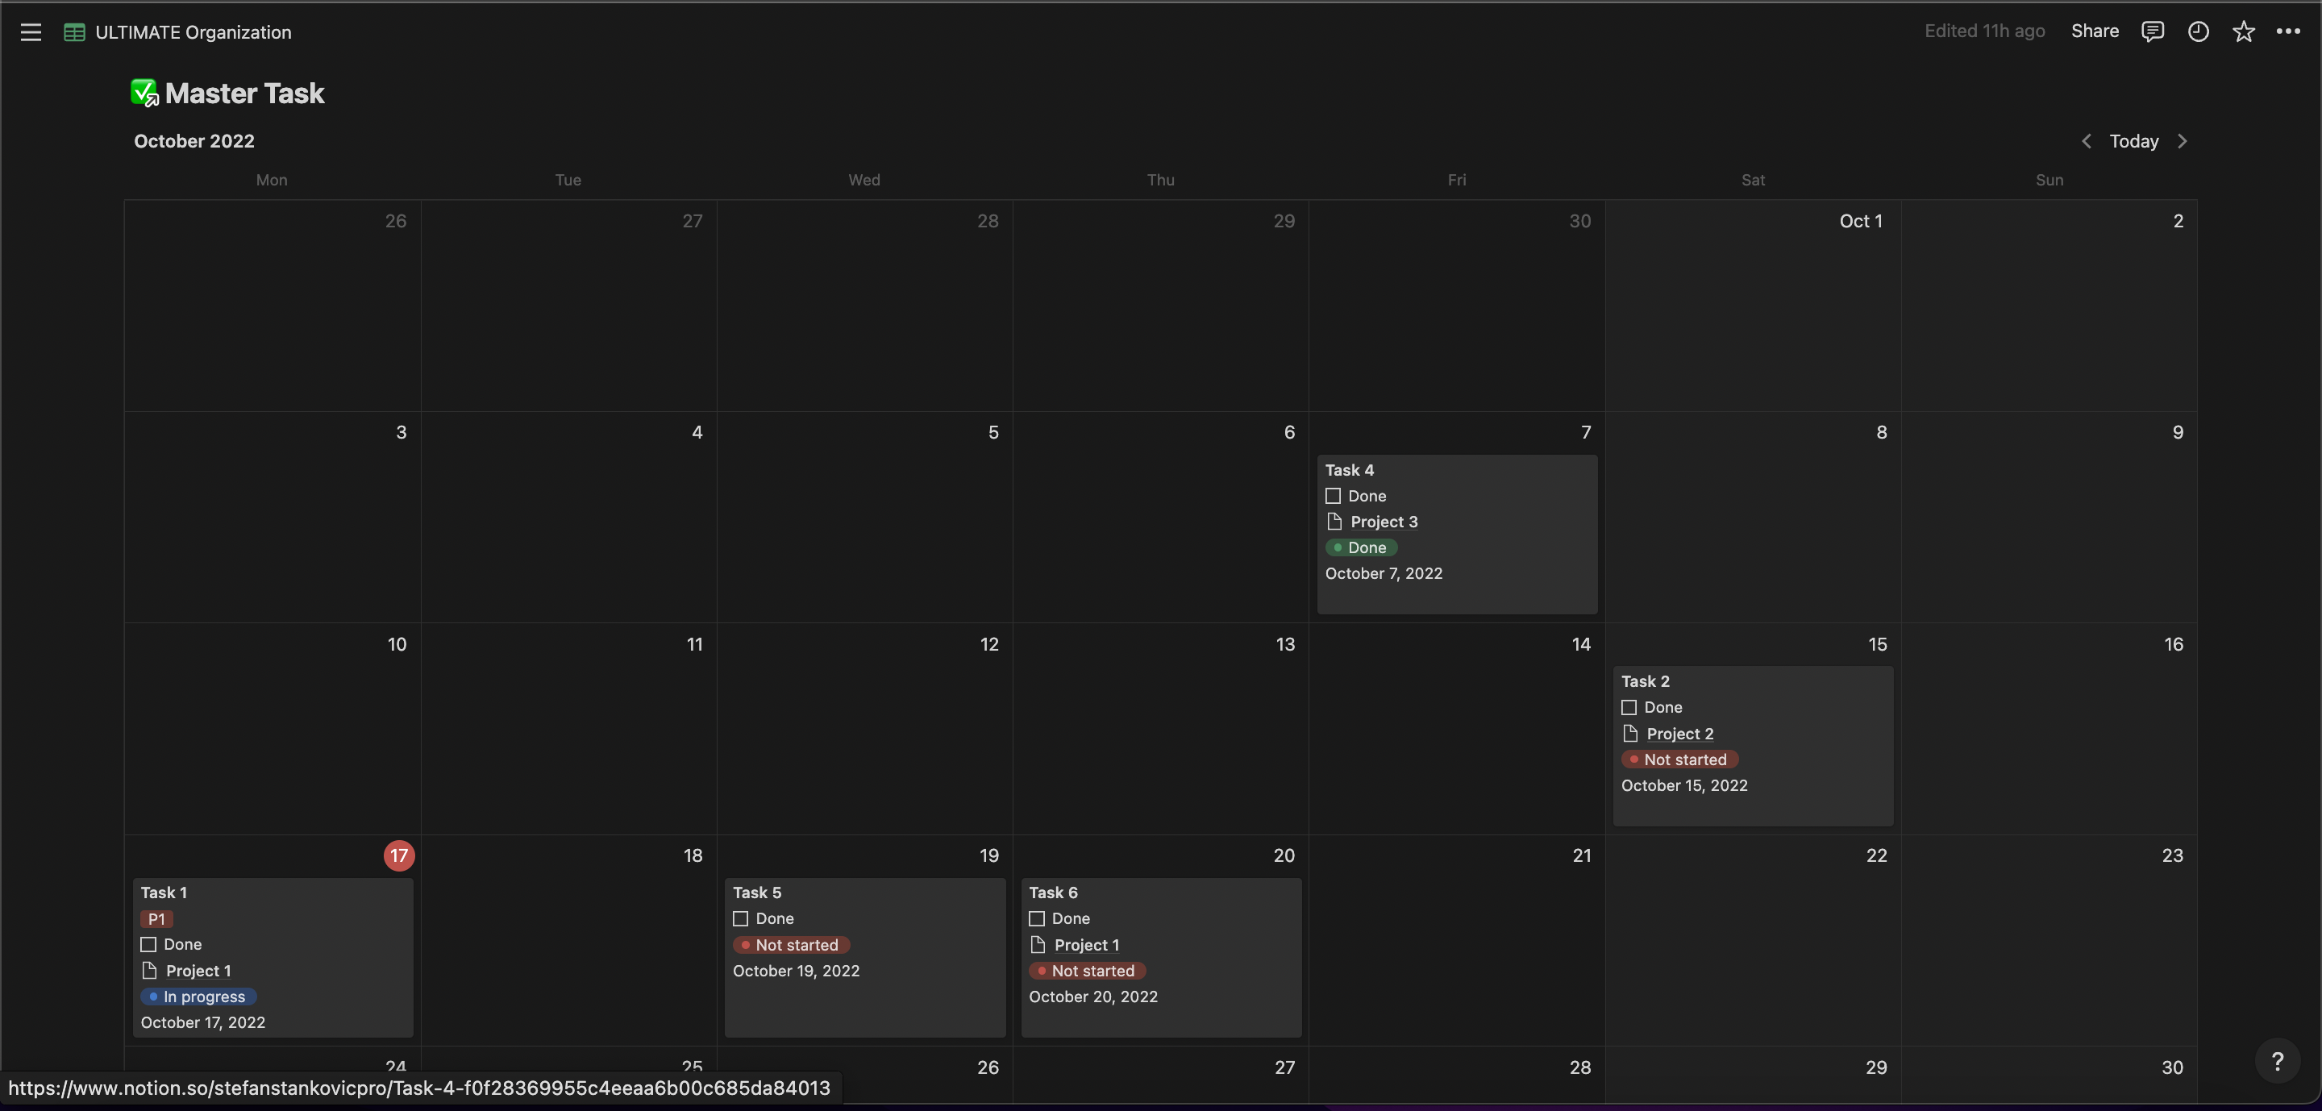The height and width of the screenshot is (1111, 2322).
Task: Go to previous month with left chevron
Action: pyautogui.click(x=2086, y=141)
